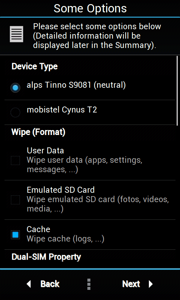This screenshot has width=180, height=300.
Task: Open the three-dot menu in bottom bar
Action: (x=89, y=284)
